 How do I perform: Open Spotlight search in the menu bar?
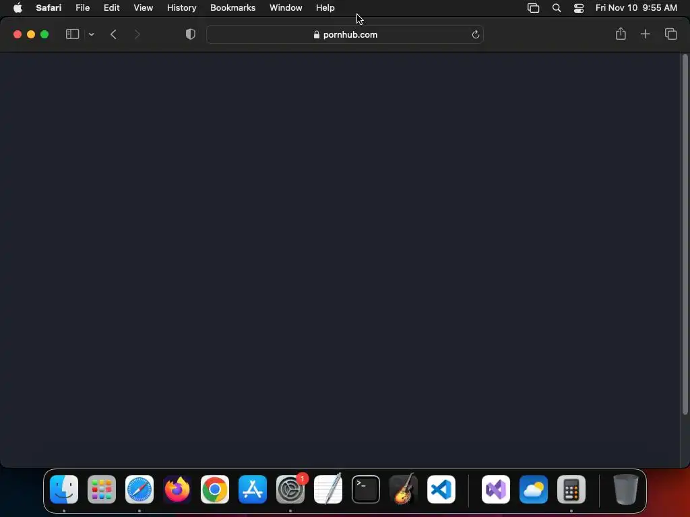pos(557,8)
